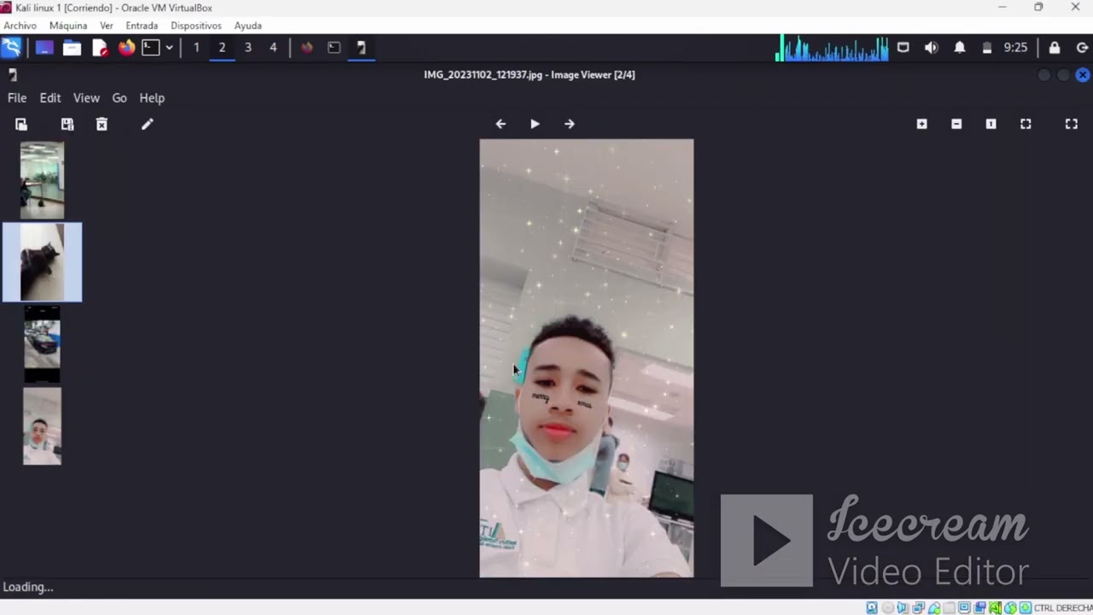Click the volume speaker icon in panel

932,48
